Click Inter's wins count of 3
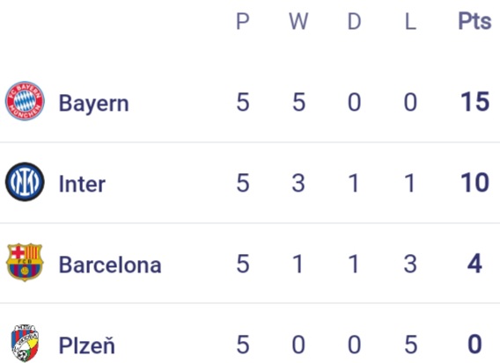 pos(298,183)
